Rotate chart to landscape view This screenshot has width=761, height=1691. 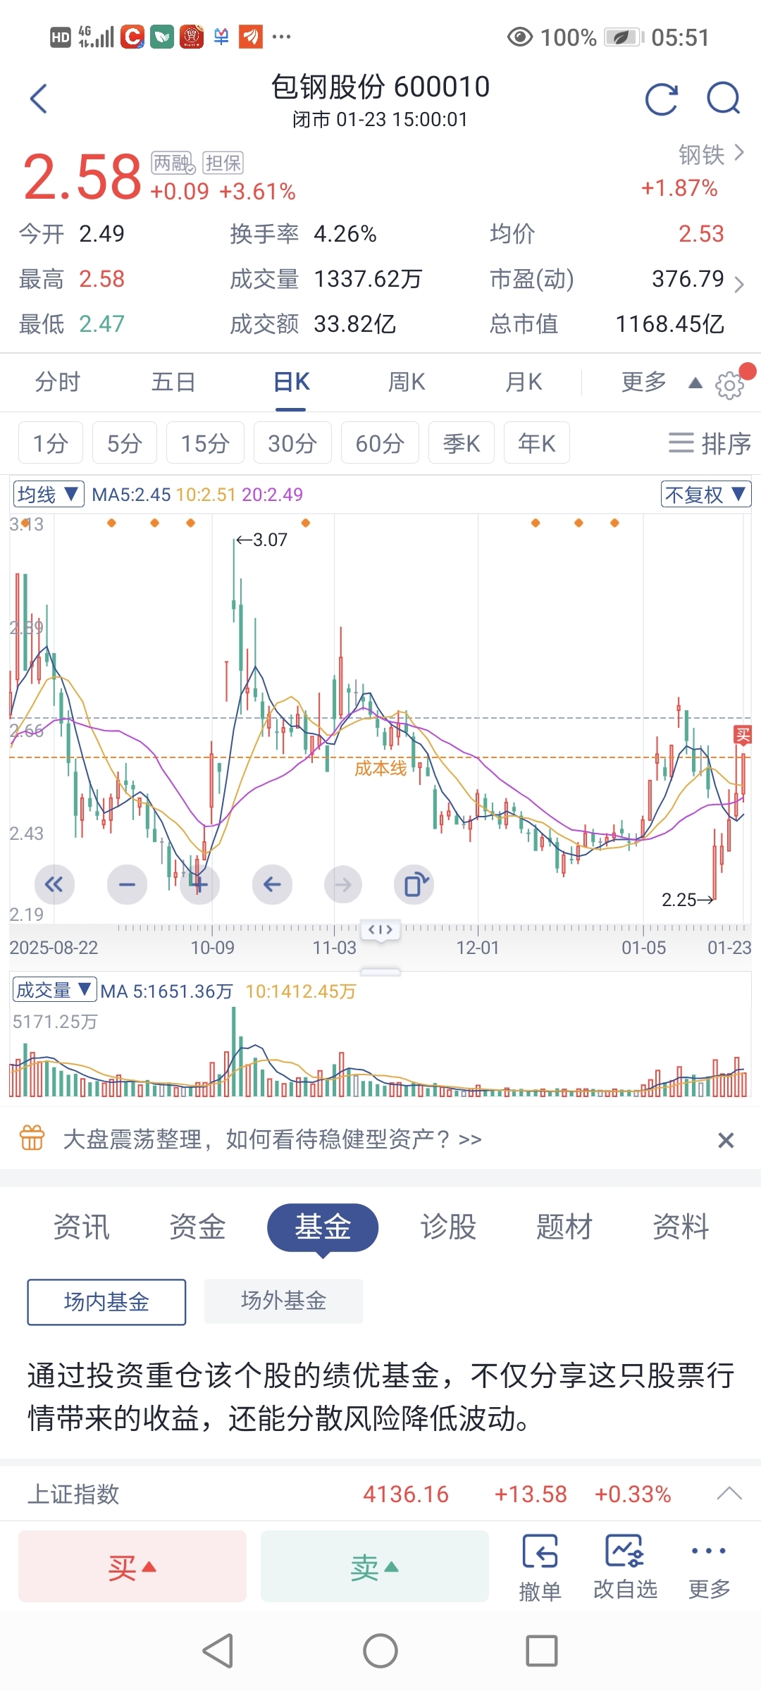[x=414, y=884]
